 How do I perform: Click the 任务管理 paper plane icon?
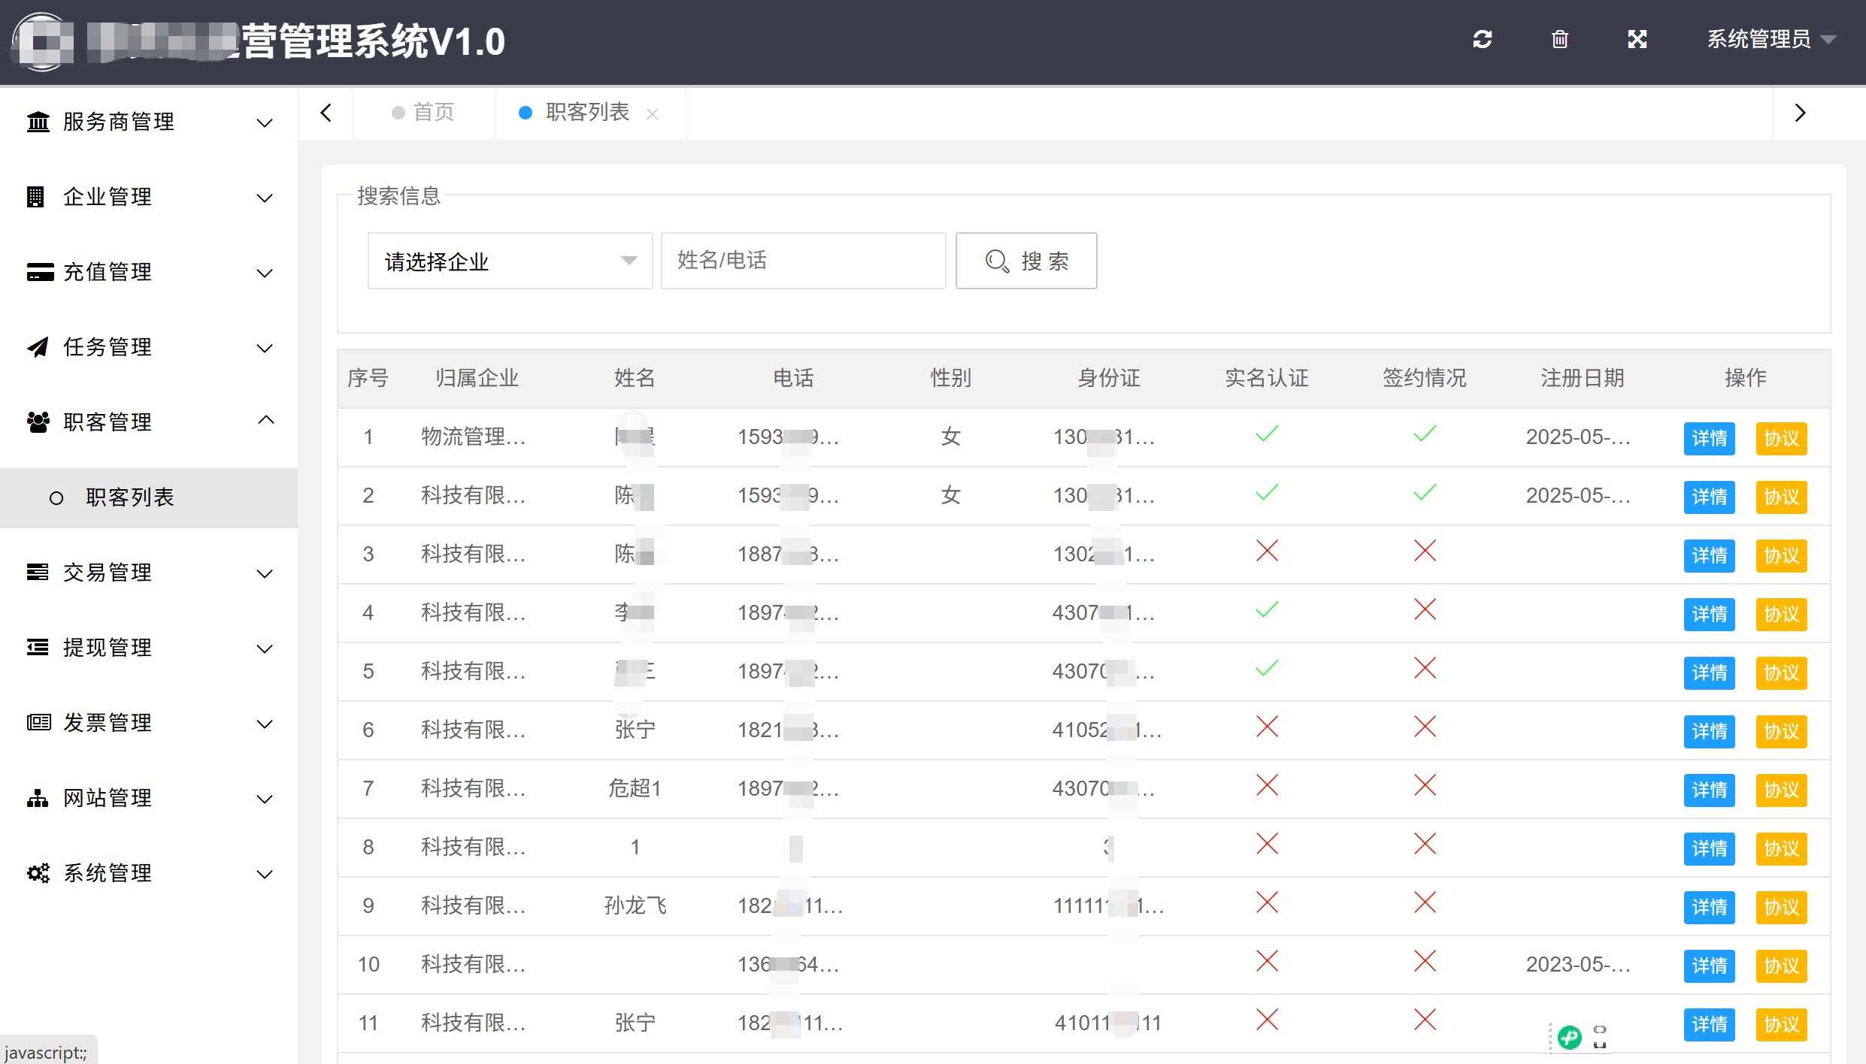pyautogui.click(x=38, y=347)
